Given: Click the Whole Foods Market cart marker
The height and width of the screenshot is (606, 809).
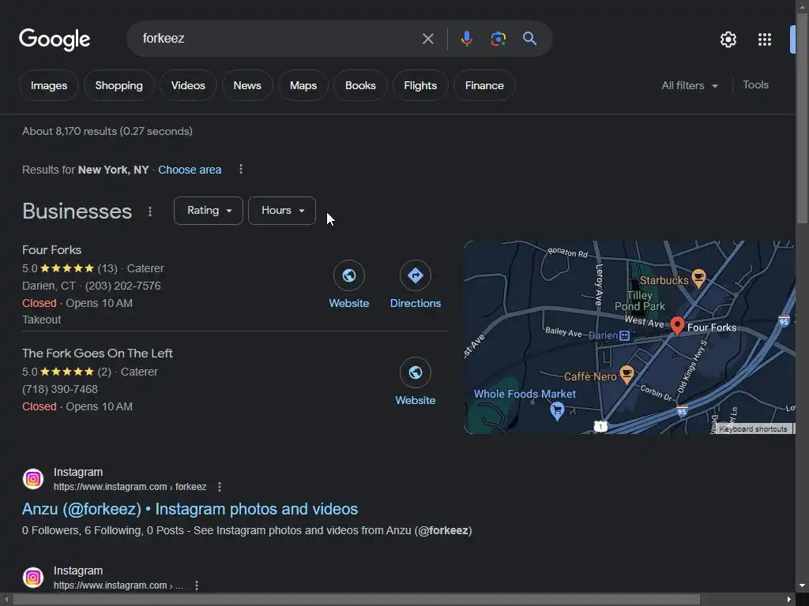Looking at the screenshot, I should [557, 411].
